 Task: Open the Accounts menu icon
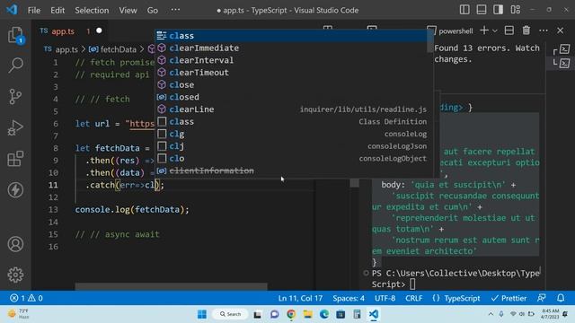tap(15, 244)
